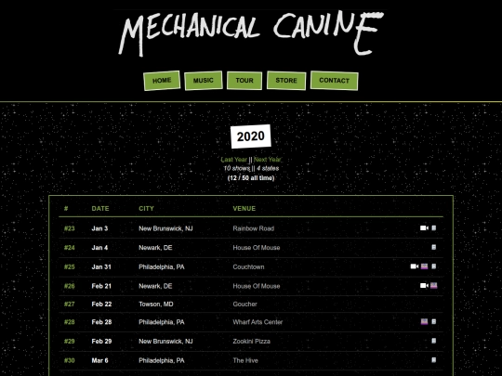Open the document icon for the Jan 4 House Of Mouse show
The height and width of the screenshot is (376, 502).
pos(434,247)
